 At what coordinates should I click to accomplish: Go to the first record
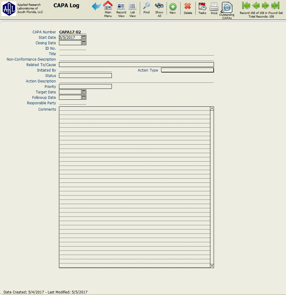pos(246,5)
